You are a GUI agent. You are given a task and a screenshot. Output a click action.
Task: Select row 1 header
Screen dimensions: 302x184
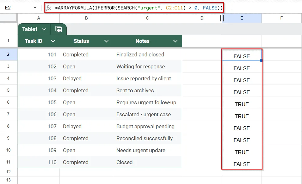click(8, 41)
